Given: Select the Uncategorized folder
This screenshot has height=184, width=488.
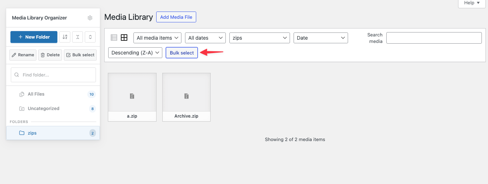Looking at the screenshot, I should (53, 109).
